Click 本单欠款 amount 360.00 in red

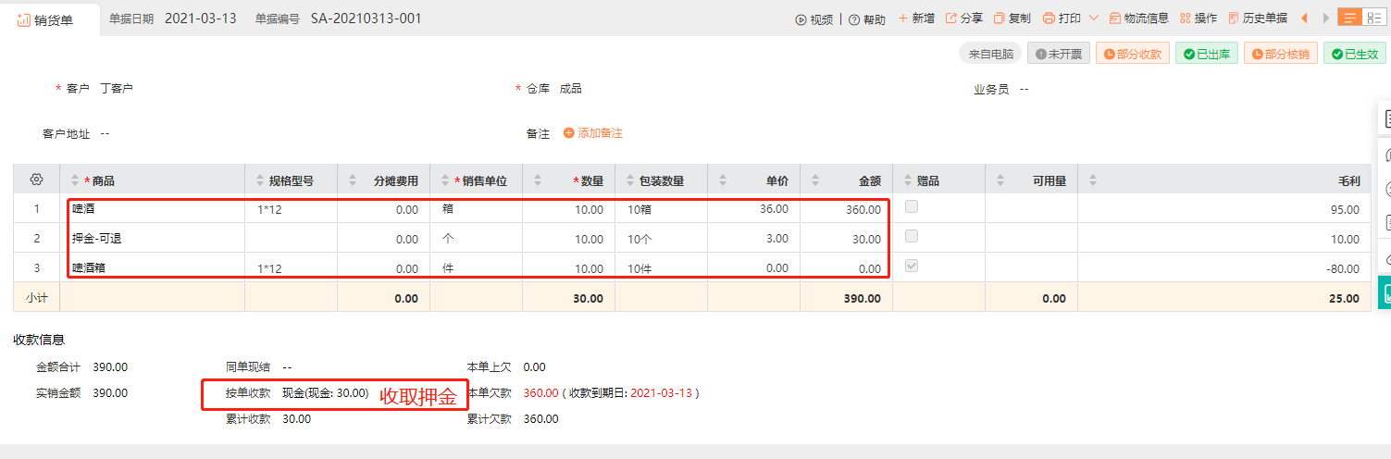pos(541,393)
